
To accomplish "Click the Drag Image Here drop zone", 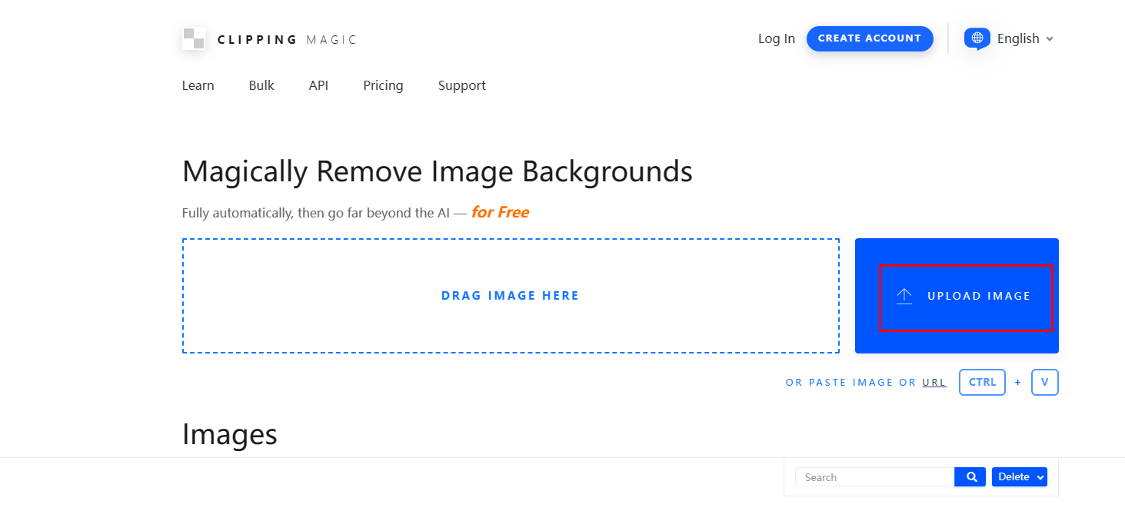I will click(x=511, y=296).
